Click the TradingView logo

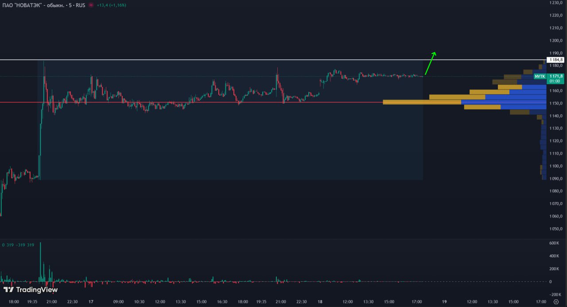(31, 290)
